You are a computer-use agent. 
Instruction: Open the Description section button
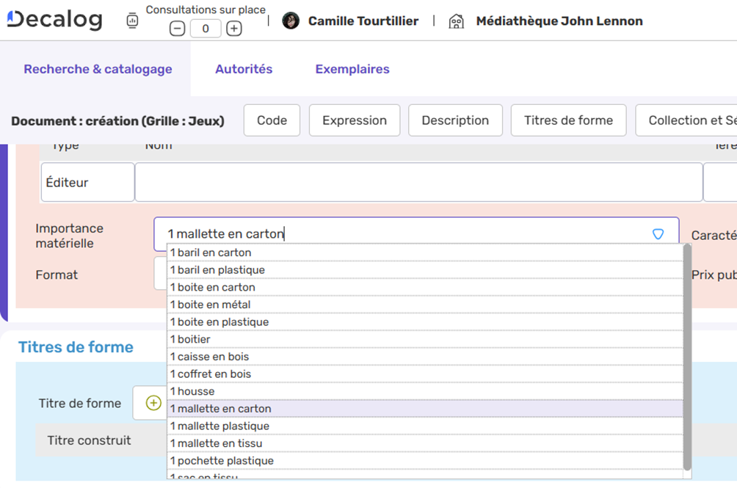click(455, 120)
